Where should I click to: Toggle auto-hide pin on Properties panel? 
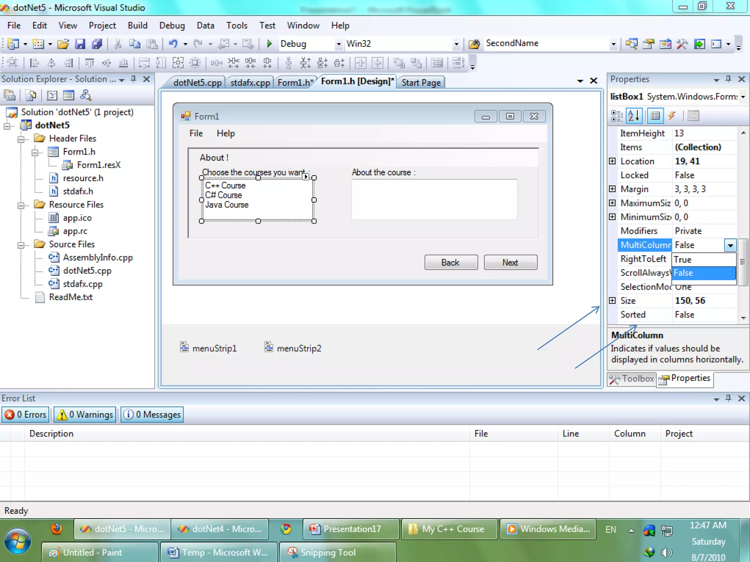coord(728,79)
